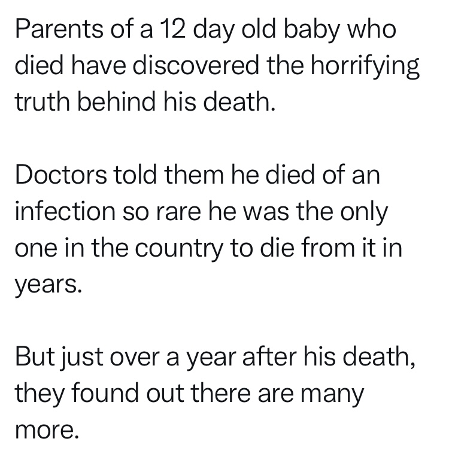Click the word "found" in the text
The height and width of the screenshot is (457, 449).
pos(105,392)
